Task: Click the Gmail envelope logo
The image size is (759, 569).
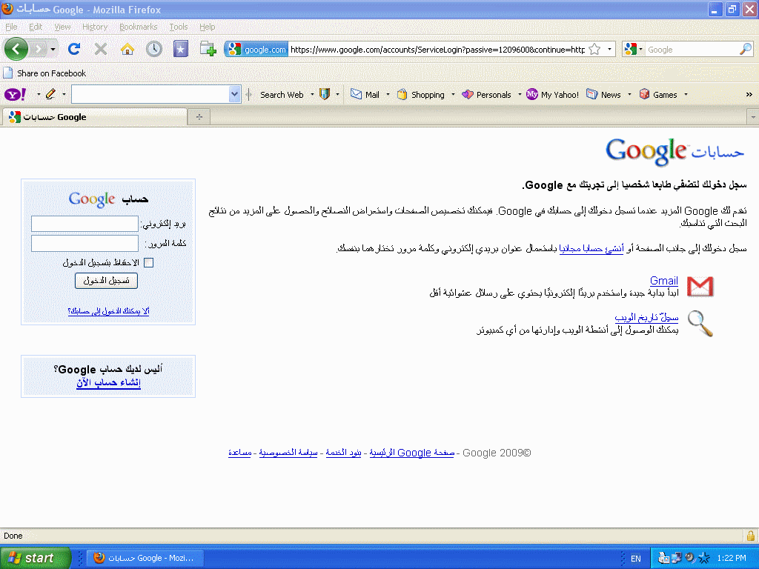Action: tap(700, 287)
